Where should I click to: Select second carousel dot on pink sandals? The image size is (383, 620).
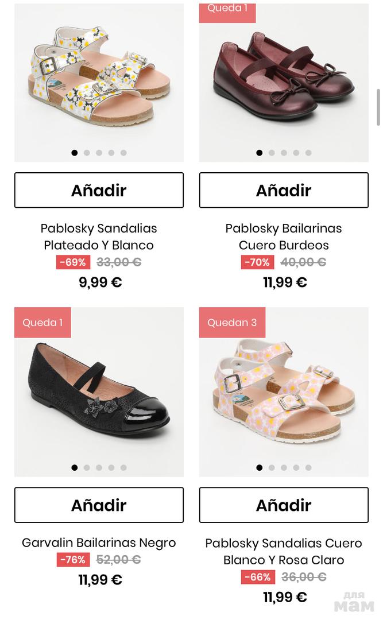[272, 468]
